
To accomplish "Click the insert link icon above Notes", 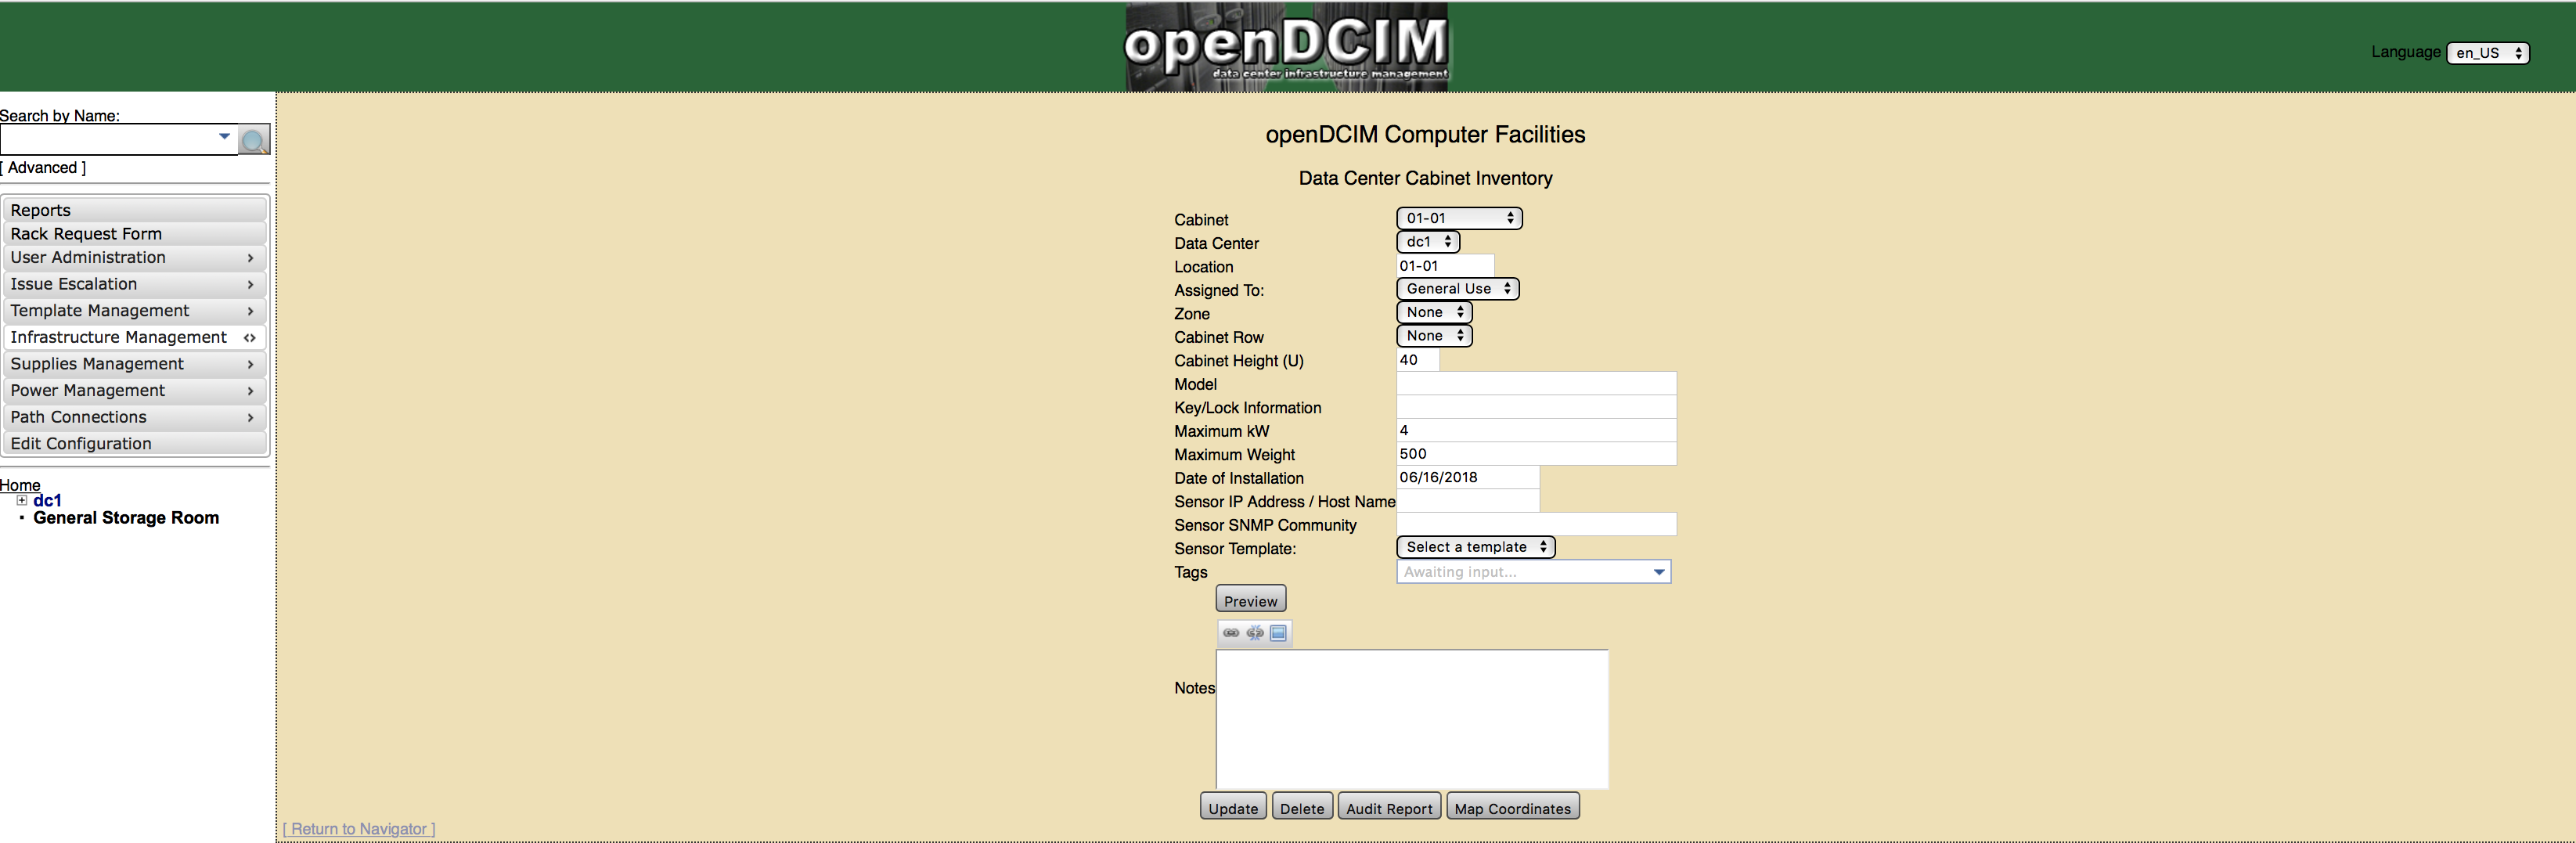I will point(1231,633).
